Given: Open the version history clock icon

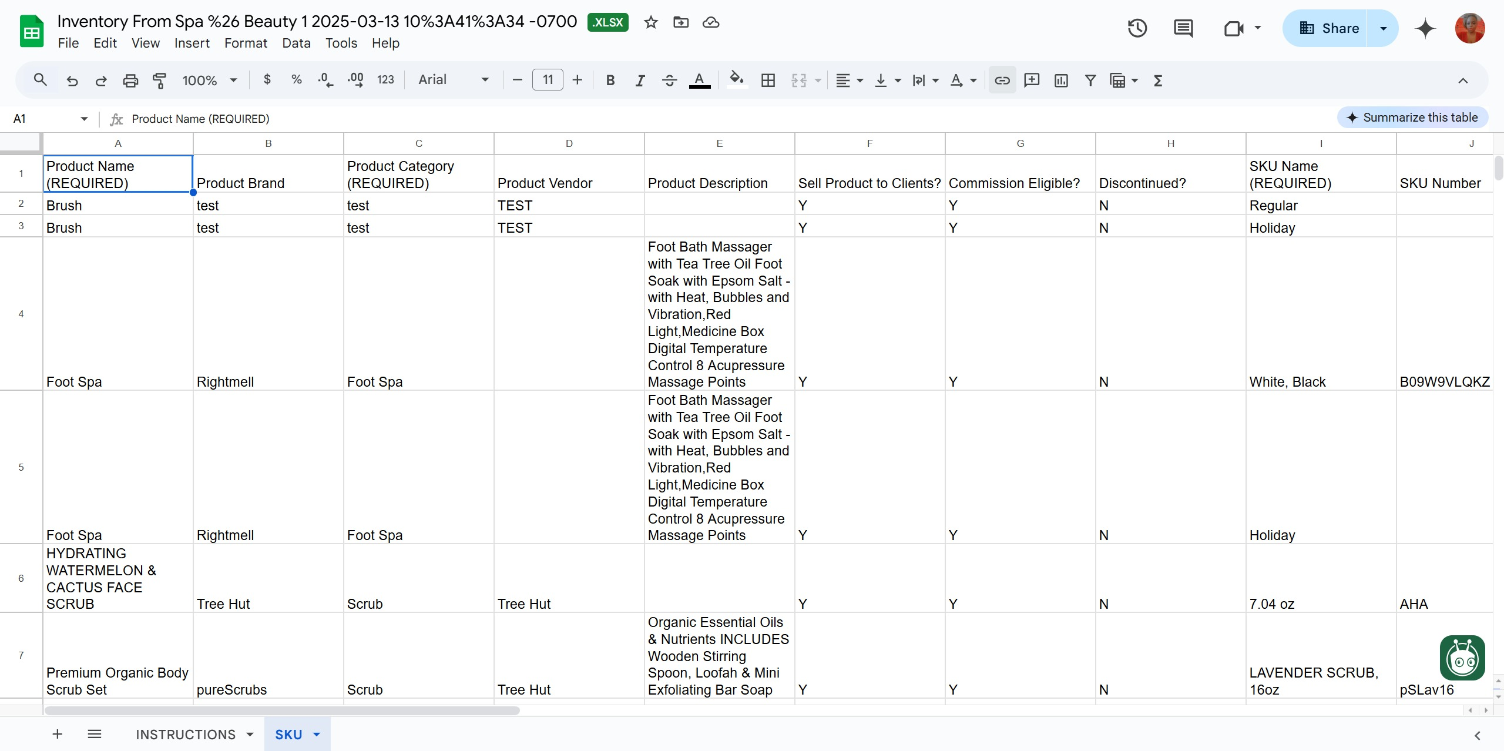Looking at the screenshot, I should 1137,28.
